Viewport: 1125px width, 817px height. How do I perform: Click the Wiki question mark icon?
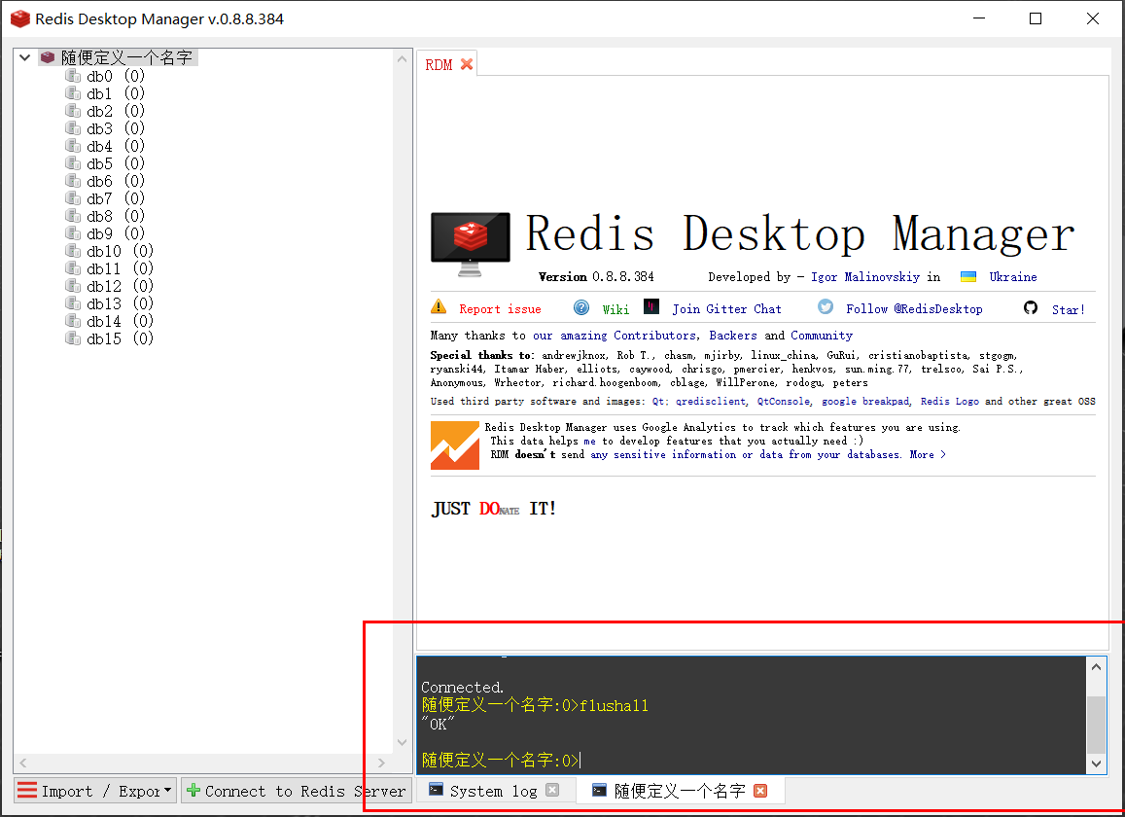(581, 308)
